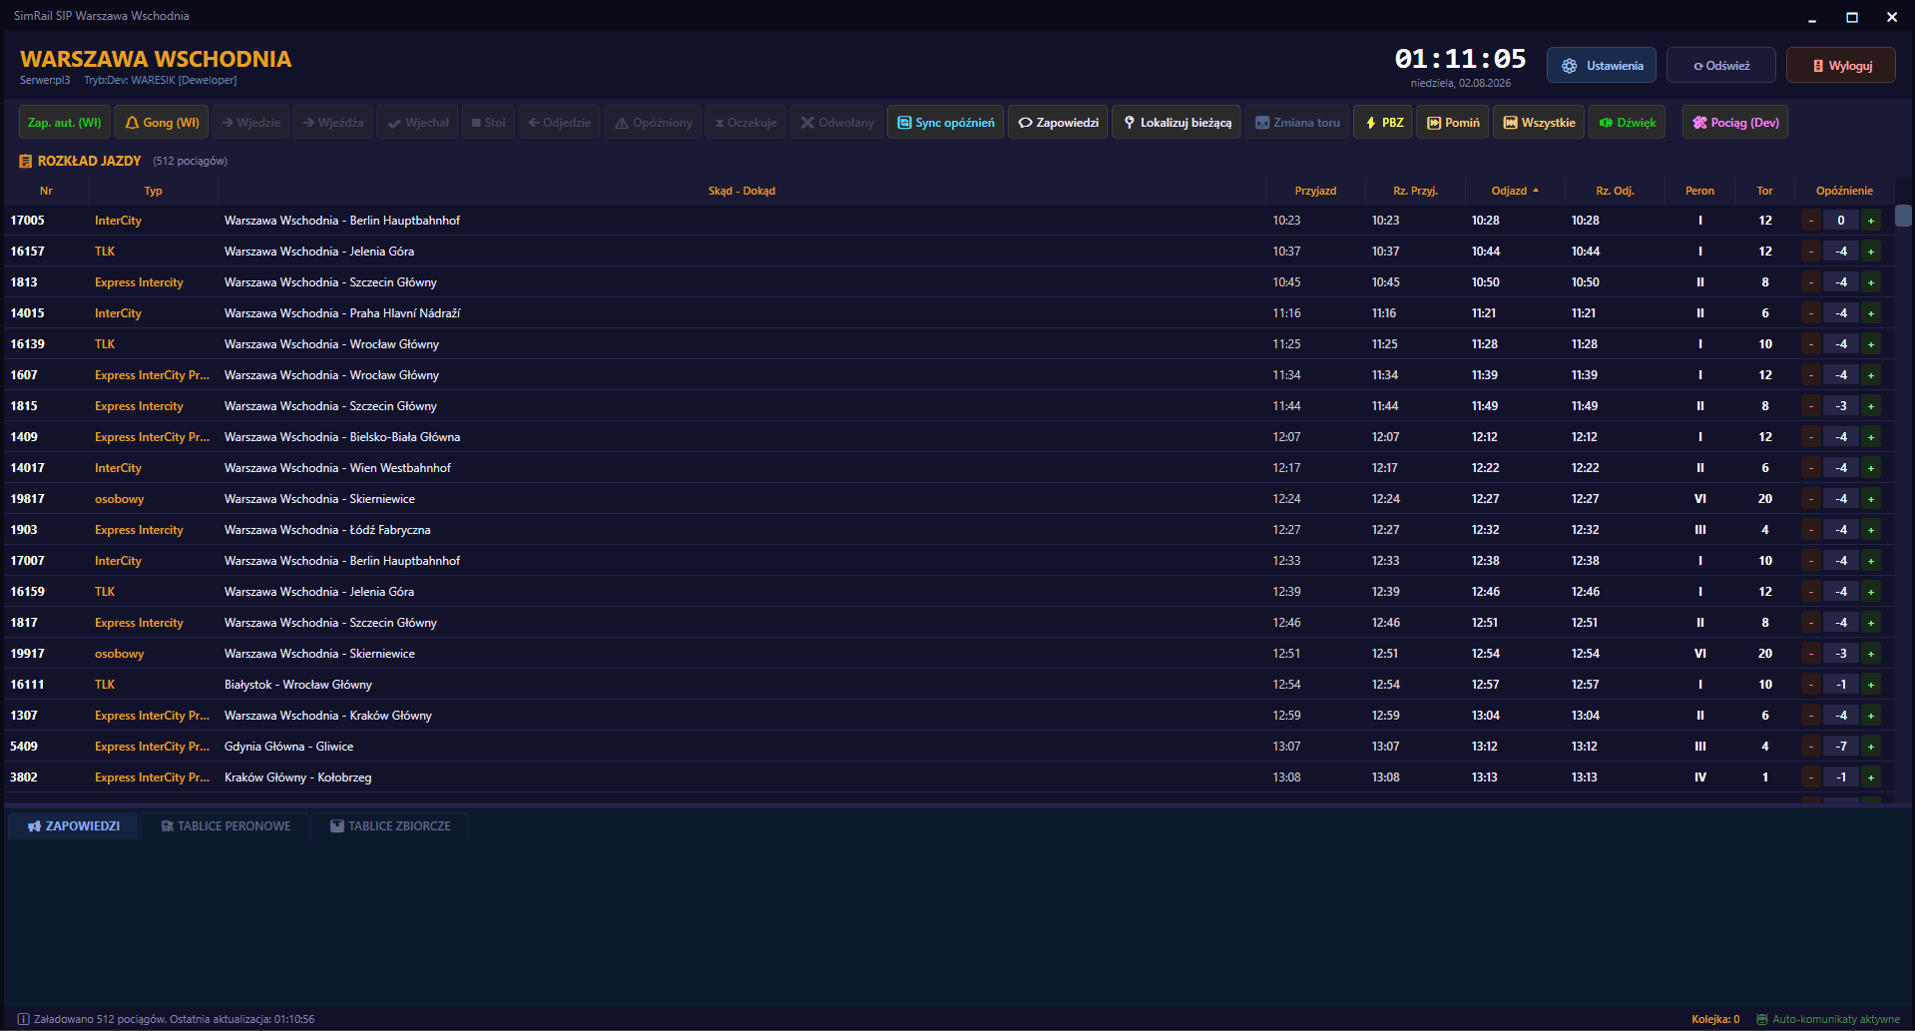Select train 1813 Express Intercity row

click(x=948, y=282)
